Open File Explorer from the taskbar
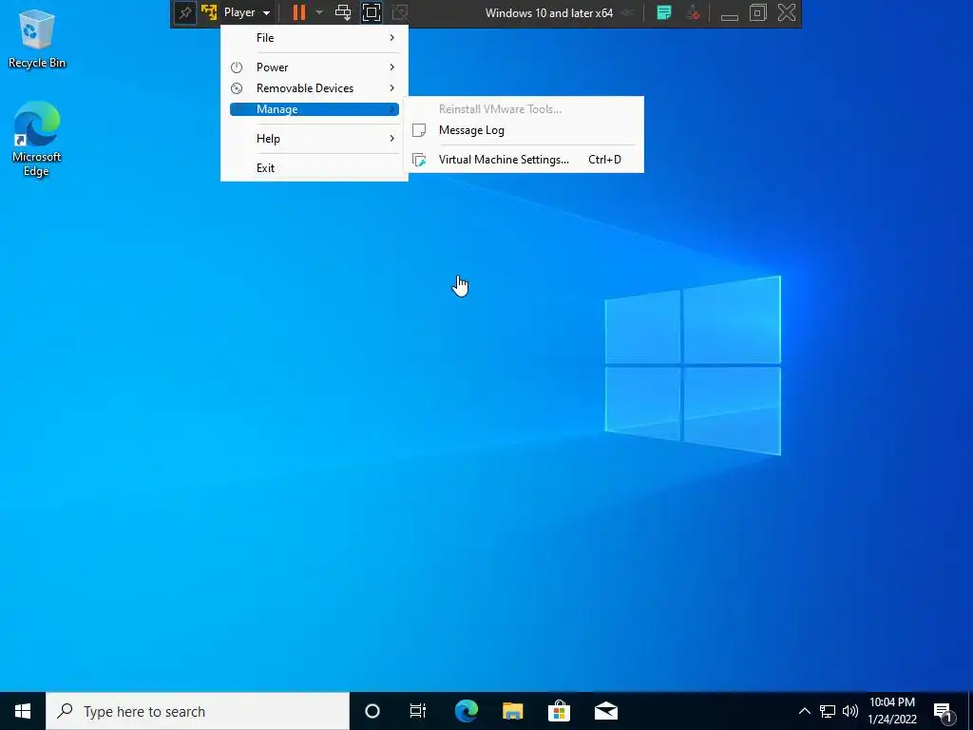This screenshot has width=973, height=730. point(512,711)
